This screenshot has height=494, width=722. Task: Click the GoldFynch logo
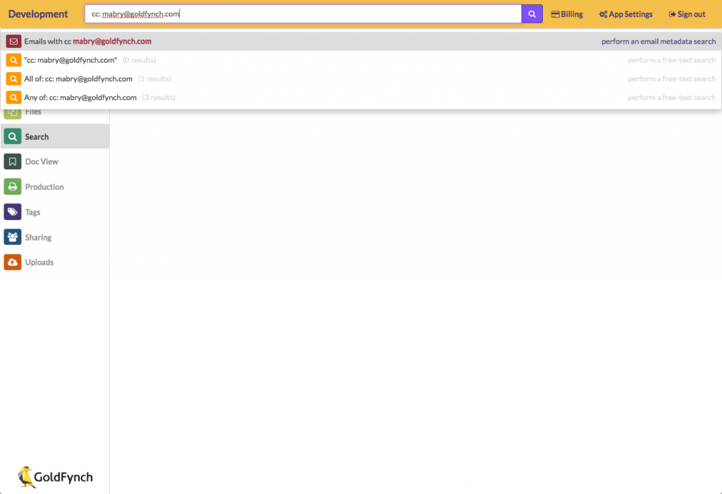[54, 477]
